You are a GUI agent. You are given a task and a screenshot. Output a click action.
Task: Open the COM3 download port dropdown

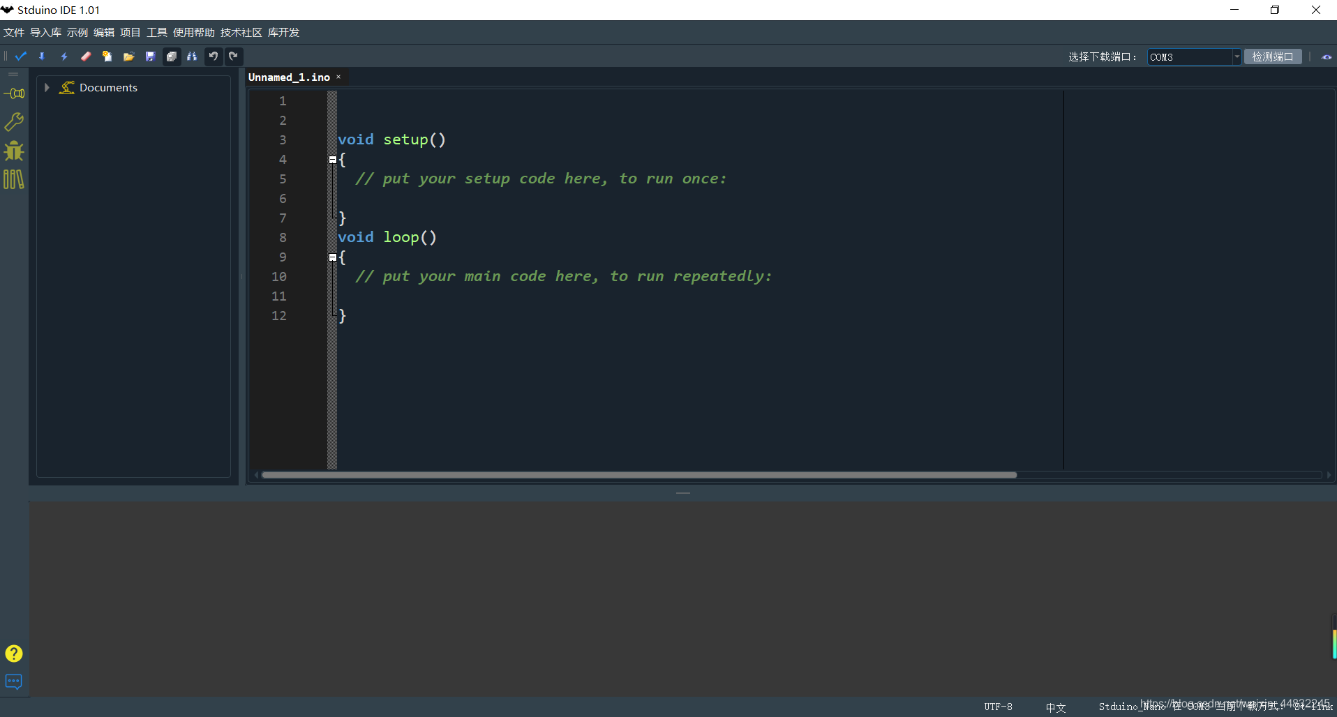coord(1237,57)
